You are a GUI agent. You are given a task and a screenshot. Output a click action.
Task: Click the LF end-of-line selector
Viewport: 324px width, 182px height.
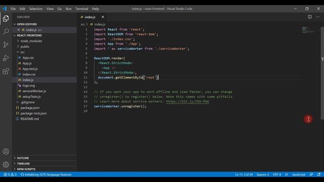(x=286, y=174)
